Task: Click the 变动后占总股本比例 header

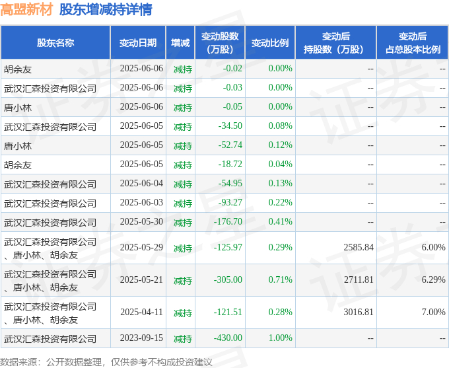Action: pyautogui.click(x=413, y=42)
